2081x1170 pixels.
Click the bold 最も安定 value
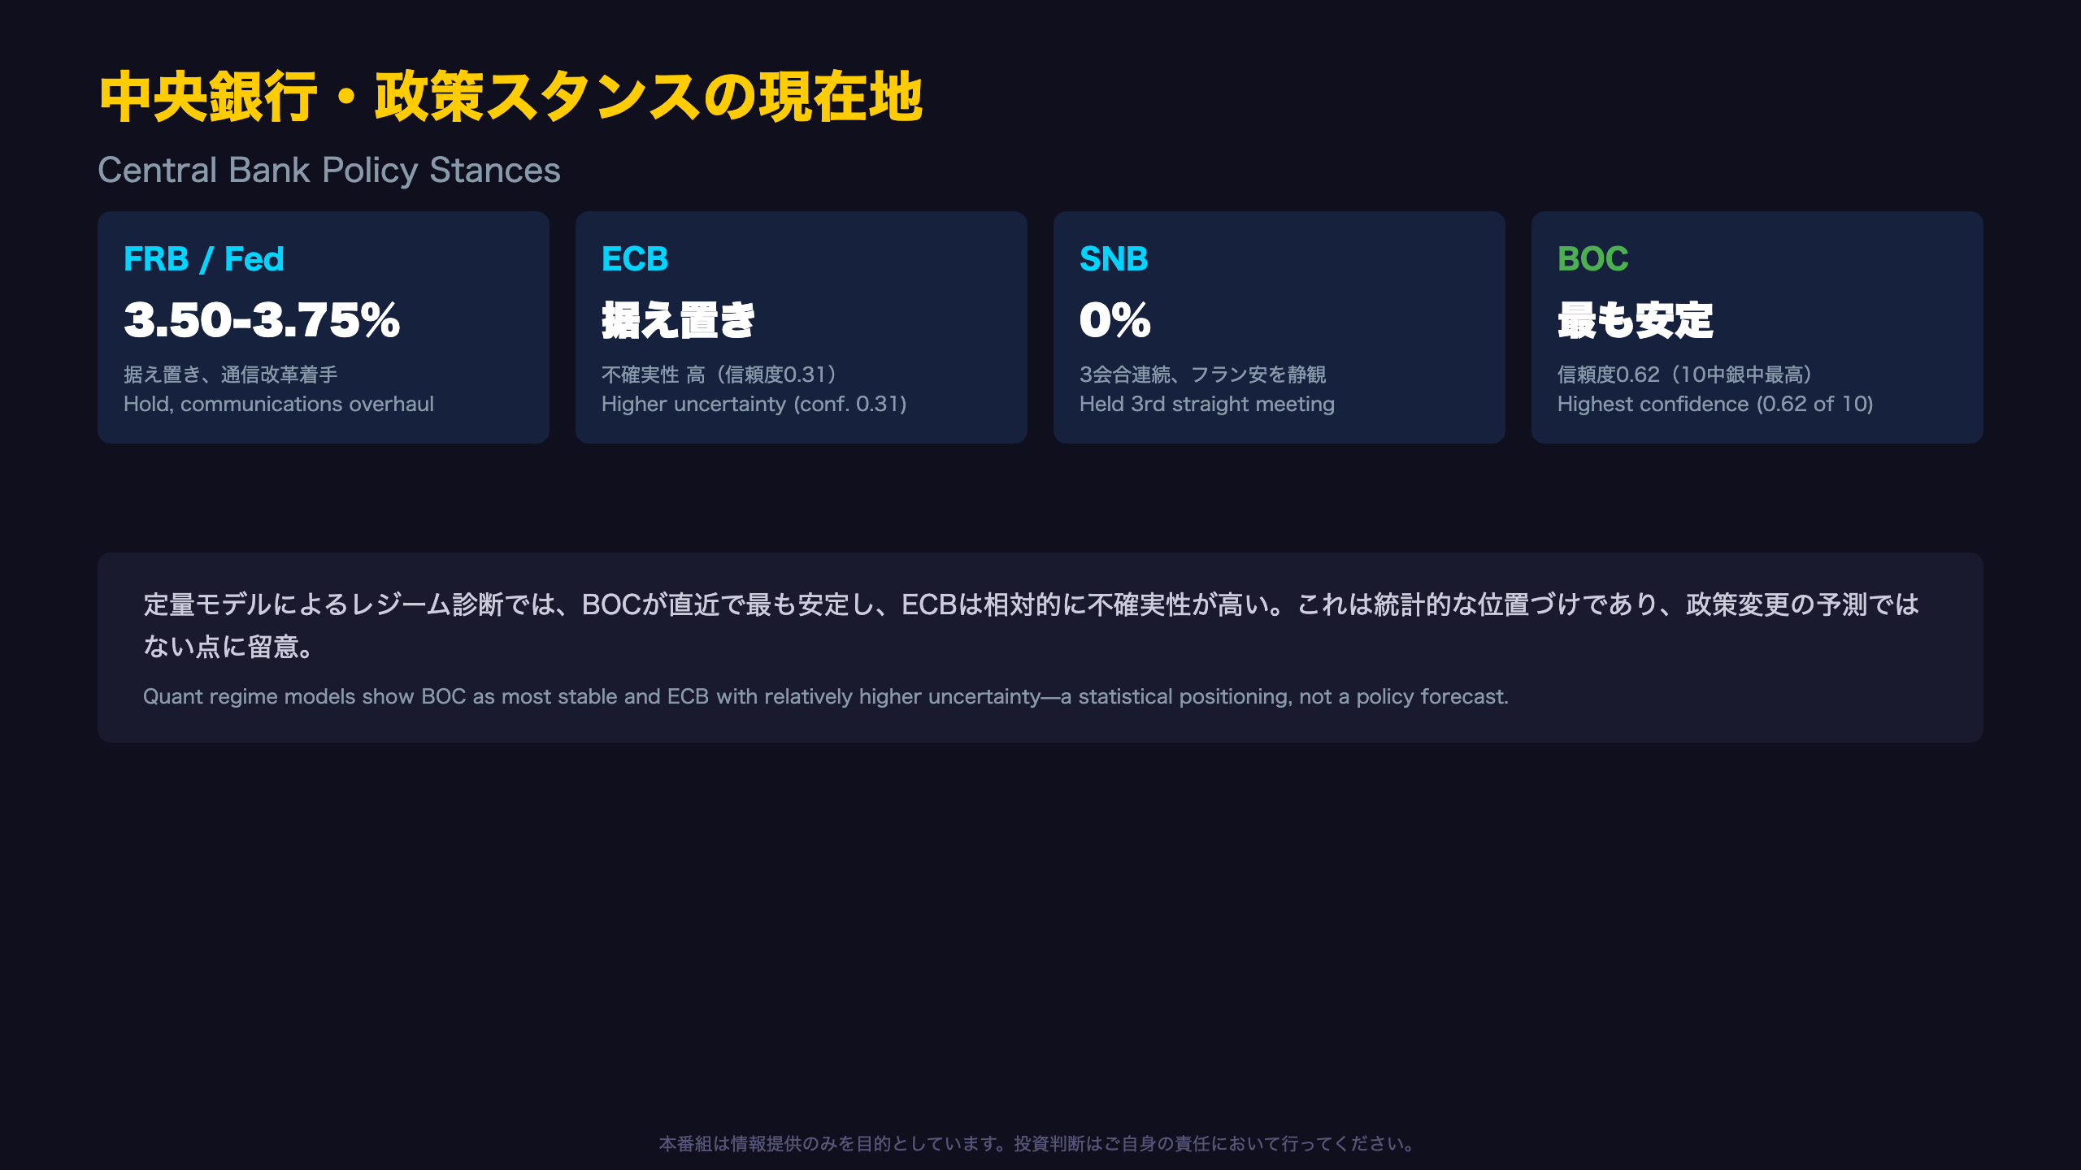1636,320
